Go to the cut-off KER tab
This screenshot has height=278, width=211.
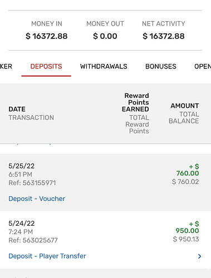coord(6,67)
